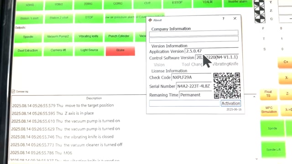The width and height of the screenshot is (292, 164).
Task: Click the help question mark in About dialog
Action: click(x=223, y=19)
